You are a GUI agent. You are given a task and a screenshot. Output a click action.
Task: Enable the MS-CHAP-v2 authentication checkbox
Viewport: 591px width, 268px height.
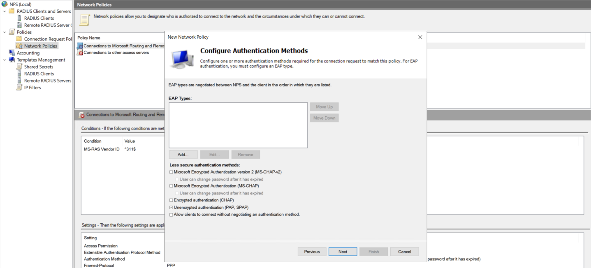point(171,172)
